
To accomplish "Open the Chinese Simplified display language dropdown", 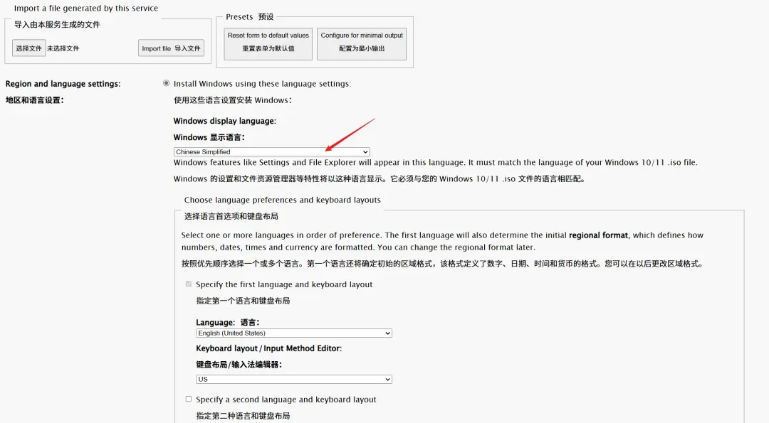I will pos(271,151).
